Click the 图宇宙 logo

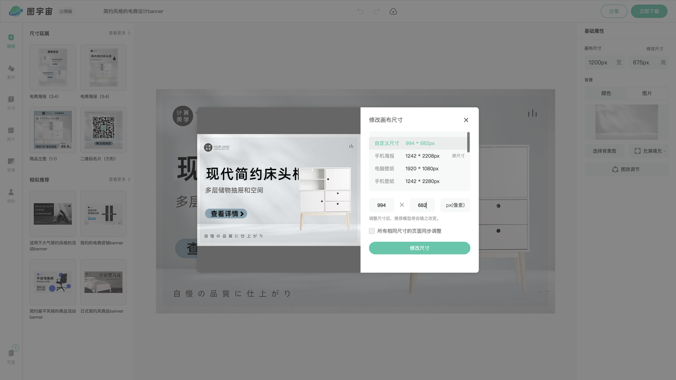tap(31, 11)
